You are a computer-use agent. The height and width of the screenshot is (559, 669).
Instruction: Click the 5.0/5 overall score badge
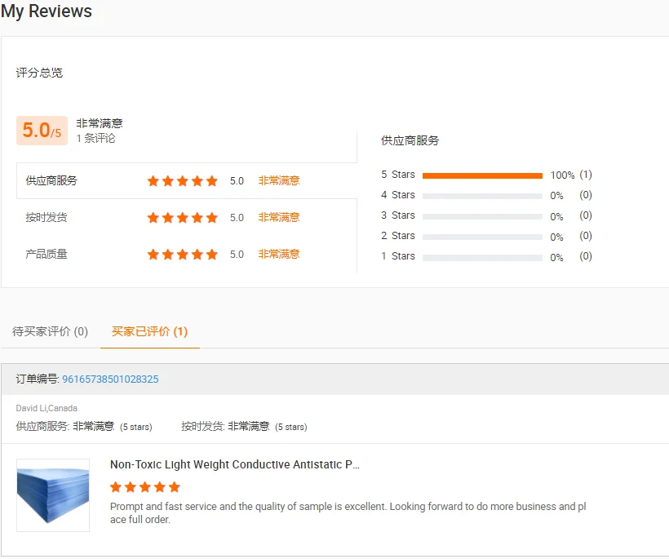pos(42,131)
